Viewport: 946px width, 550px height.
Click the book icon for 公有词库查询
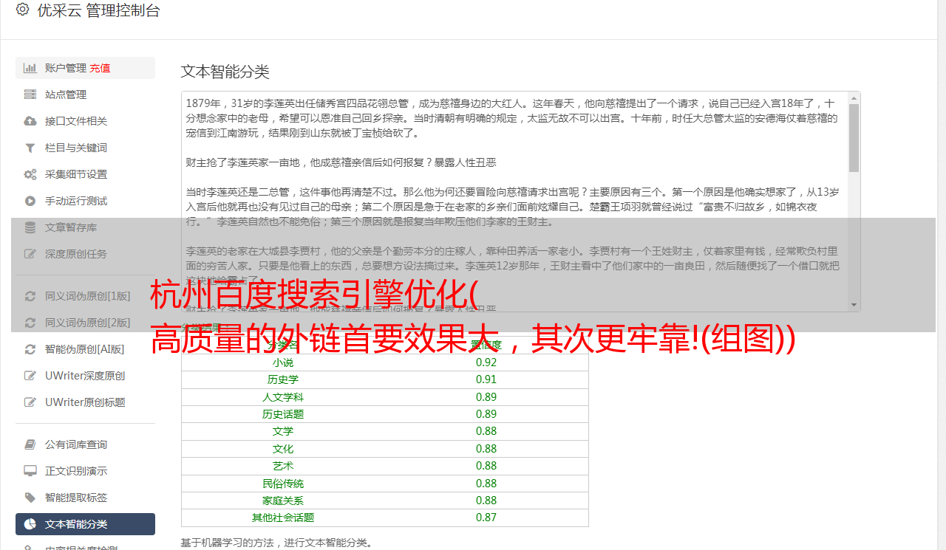point(30,444)
